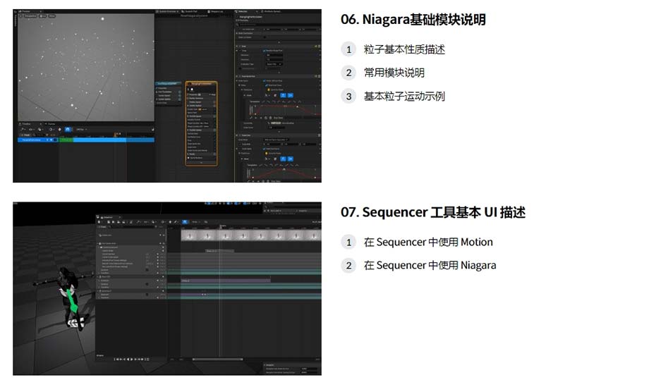Click heading 07. Sequencer 工具基本 UI 描述
Viewport: 656px width, 387px height.
point(433,212)
